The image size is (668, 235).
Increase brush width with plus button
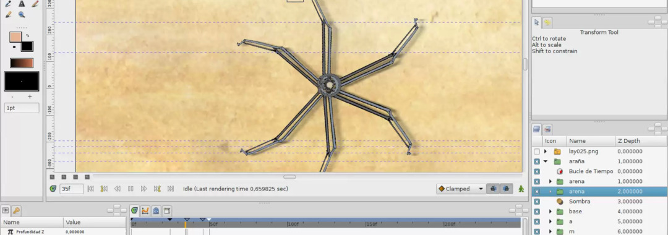tap(30, 96)
